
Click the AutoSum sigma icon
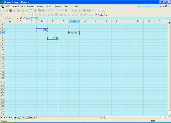pyautogui.click(x=70, y=10)
